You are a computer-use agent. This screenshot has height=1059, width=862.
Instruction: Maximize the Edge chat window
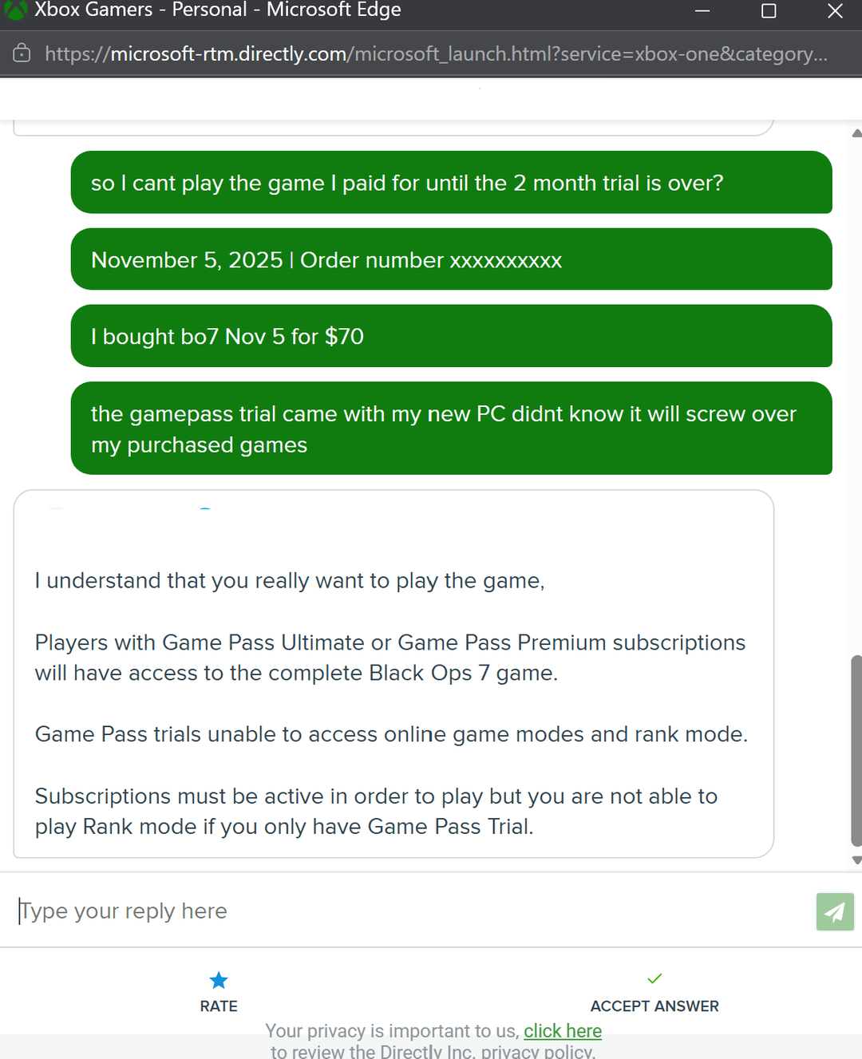click(x=769, y=11)
